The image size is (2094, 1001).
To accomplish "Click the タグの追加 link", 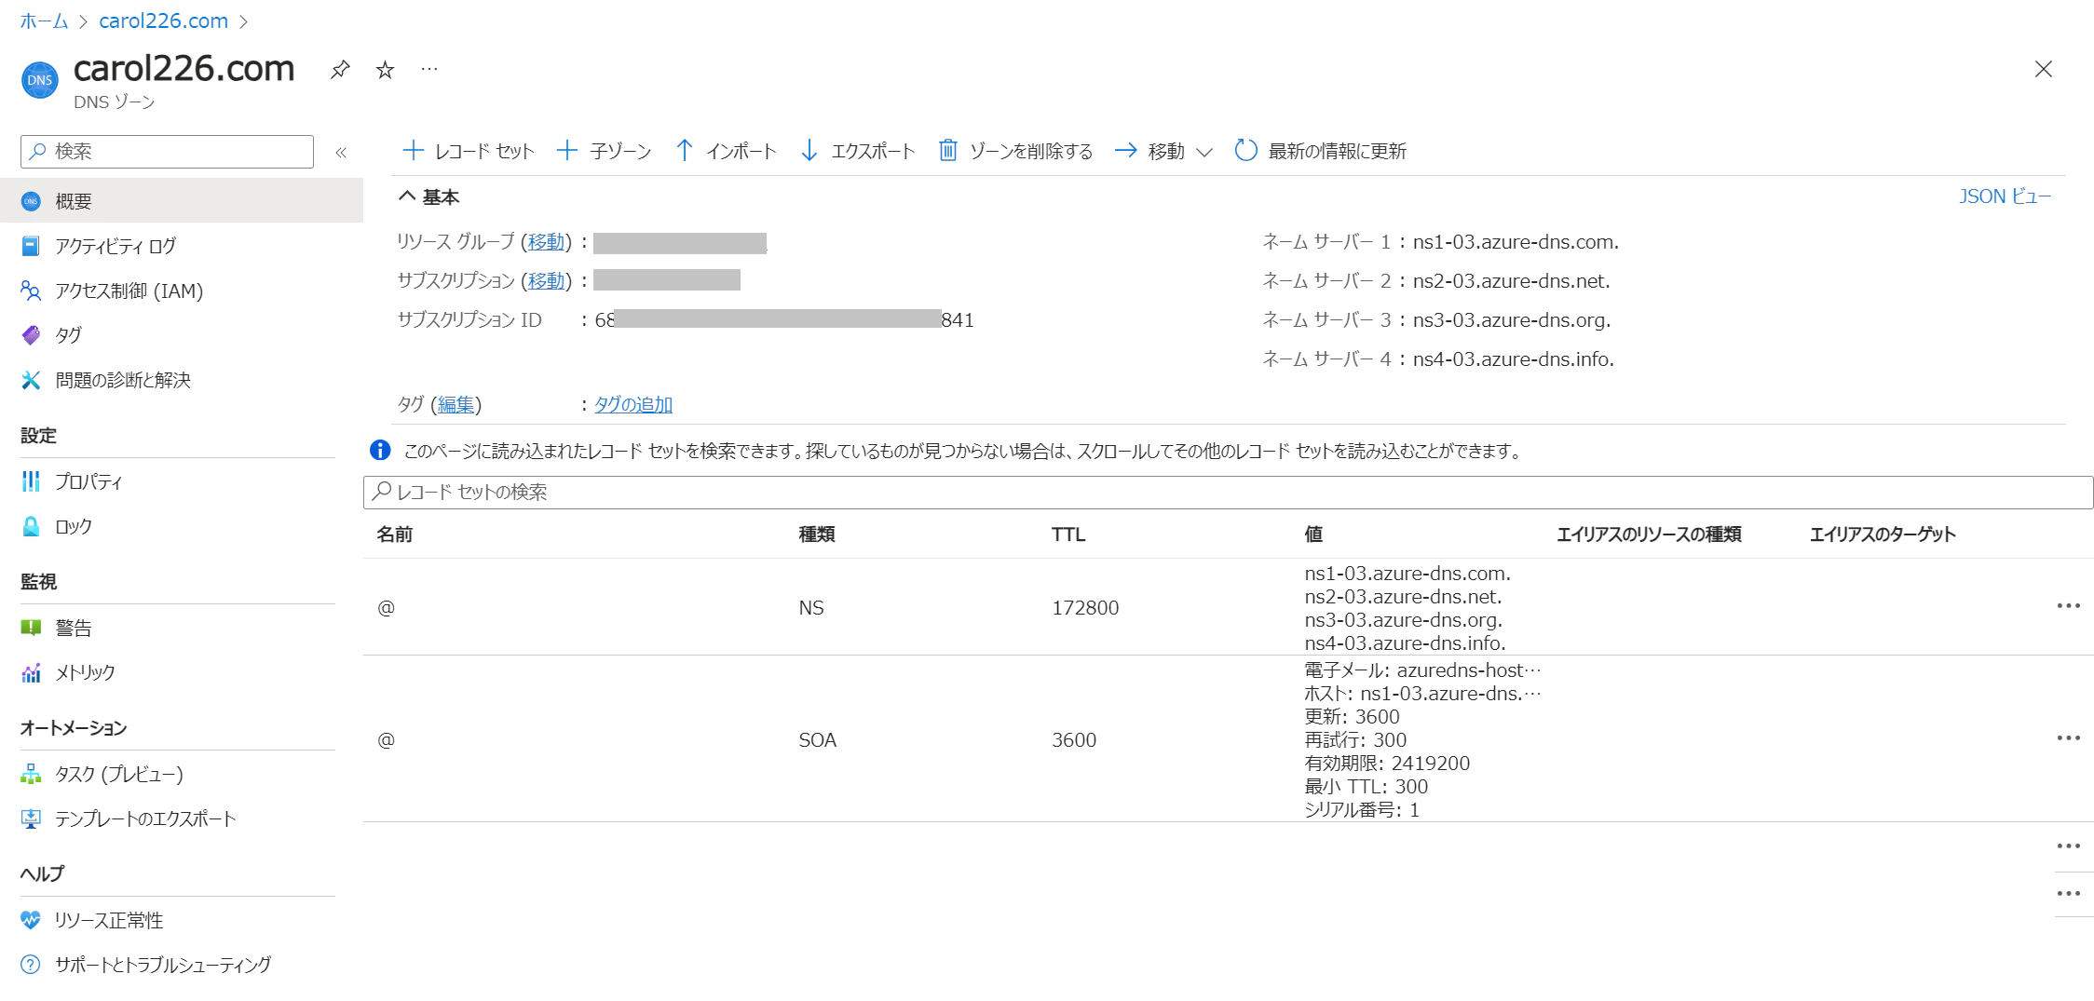I will [633, 405].
